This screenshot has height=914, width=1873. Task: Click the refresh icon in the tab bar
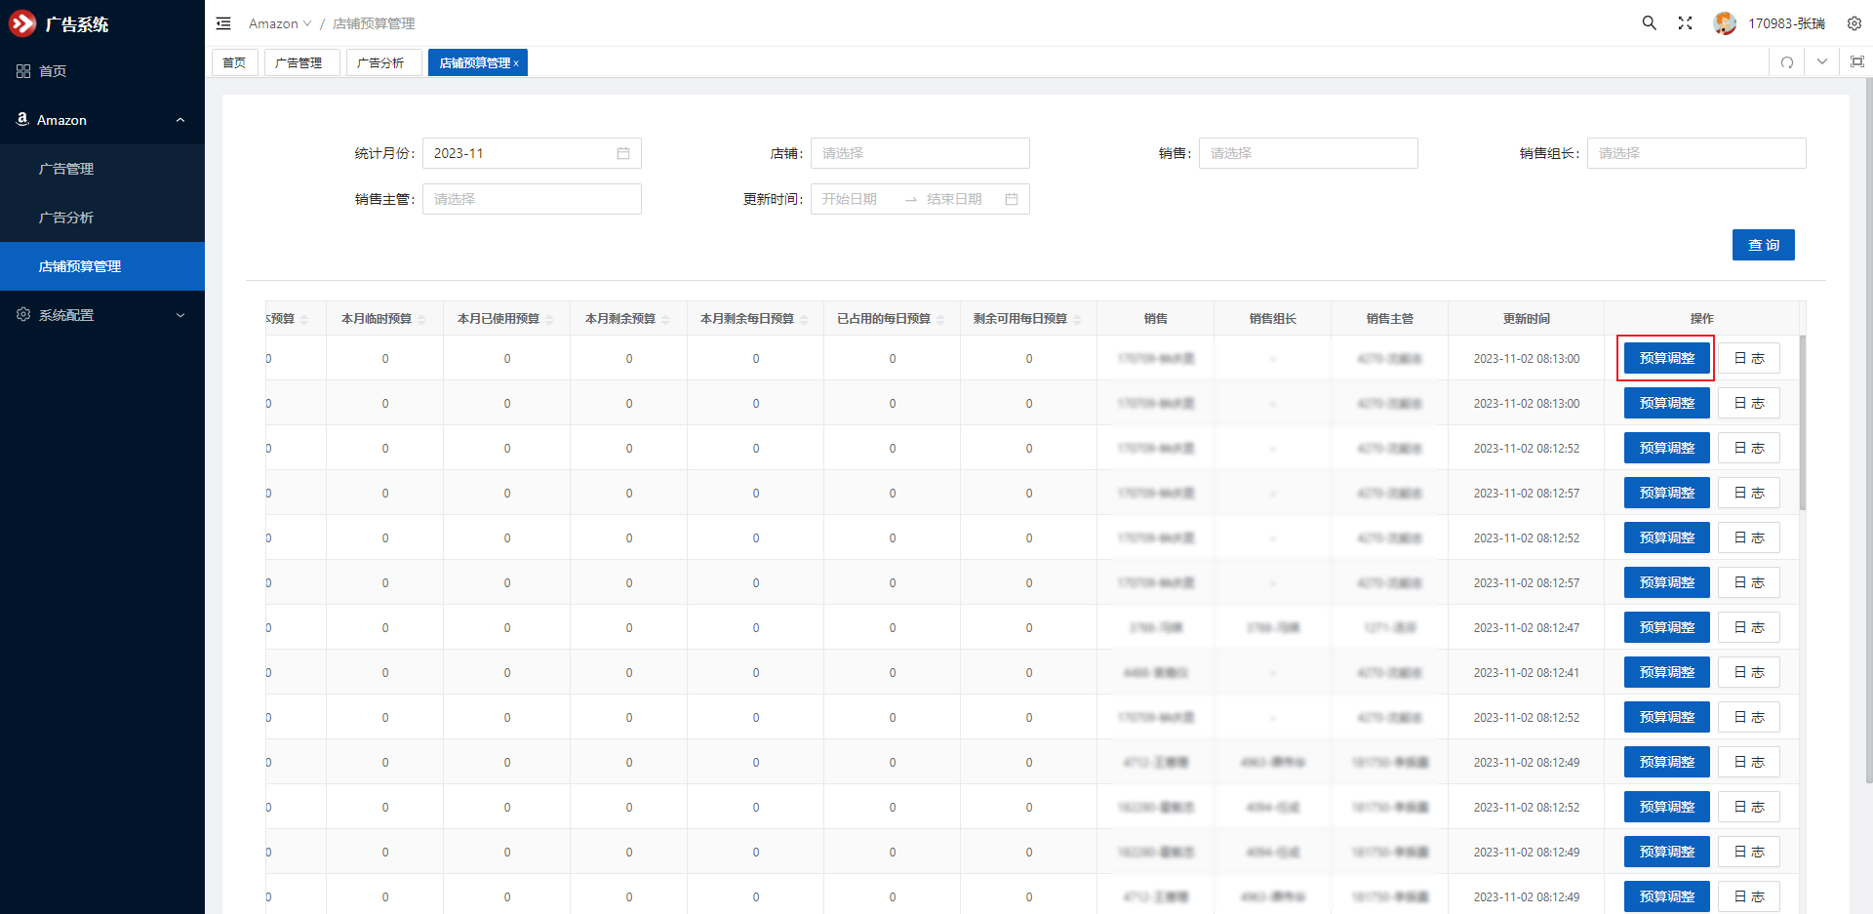[1787, 62]
